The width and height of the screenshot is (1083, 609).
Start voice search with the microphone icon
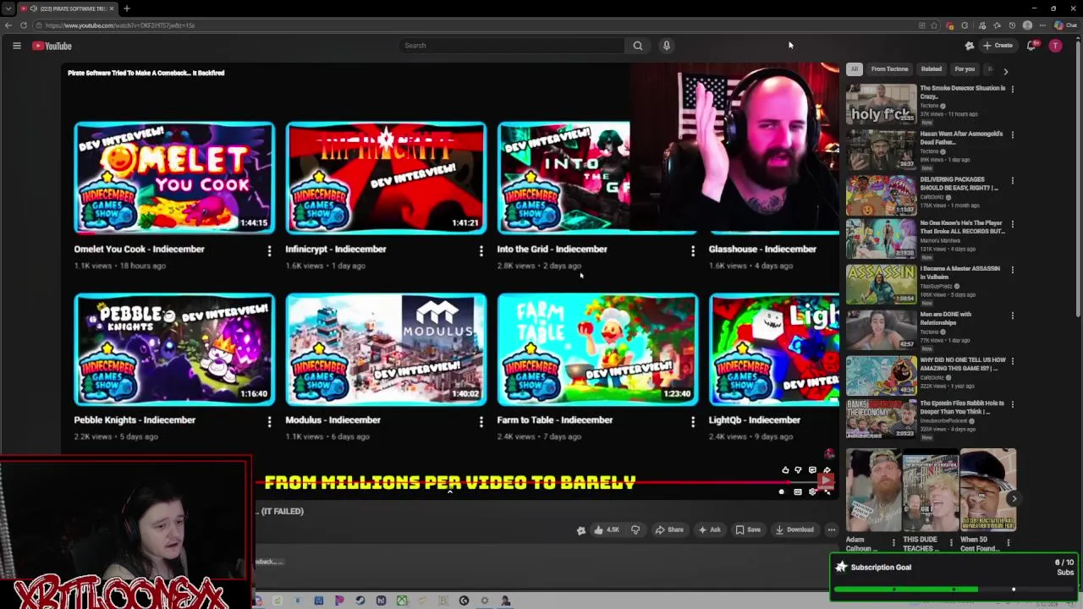point(667,46)
